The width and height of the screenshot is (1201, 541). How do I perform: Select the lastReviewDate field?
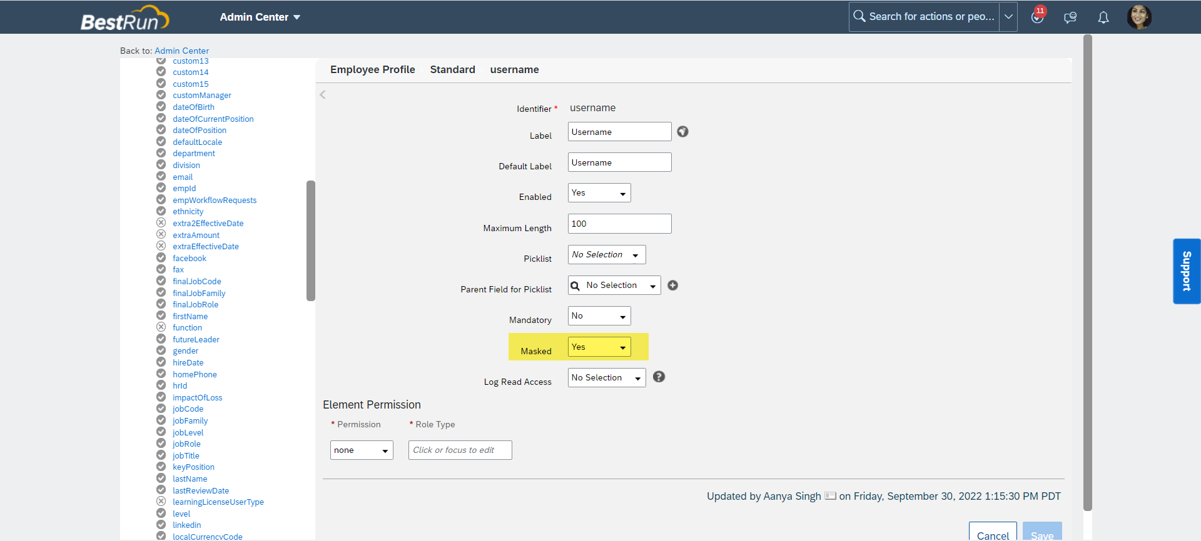click(201, 491)
